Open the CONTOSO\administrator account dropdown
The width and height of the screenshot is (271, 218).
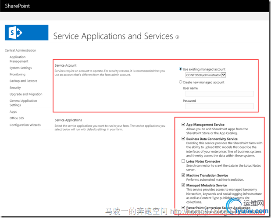point(206,75)
